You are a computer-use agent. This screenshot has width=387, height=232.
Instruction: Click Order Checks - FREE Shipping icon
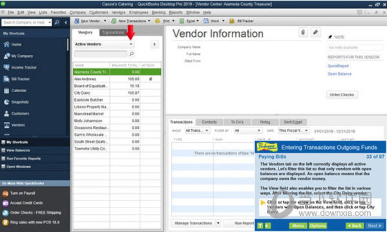tap(5, 213)
